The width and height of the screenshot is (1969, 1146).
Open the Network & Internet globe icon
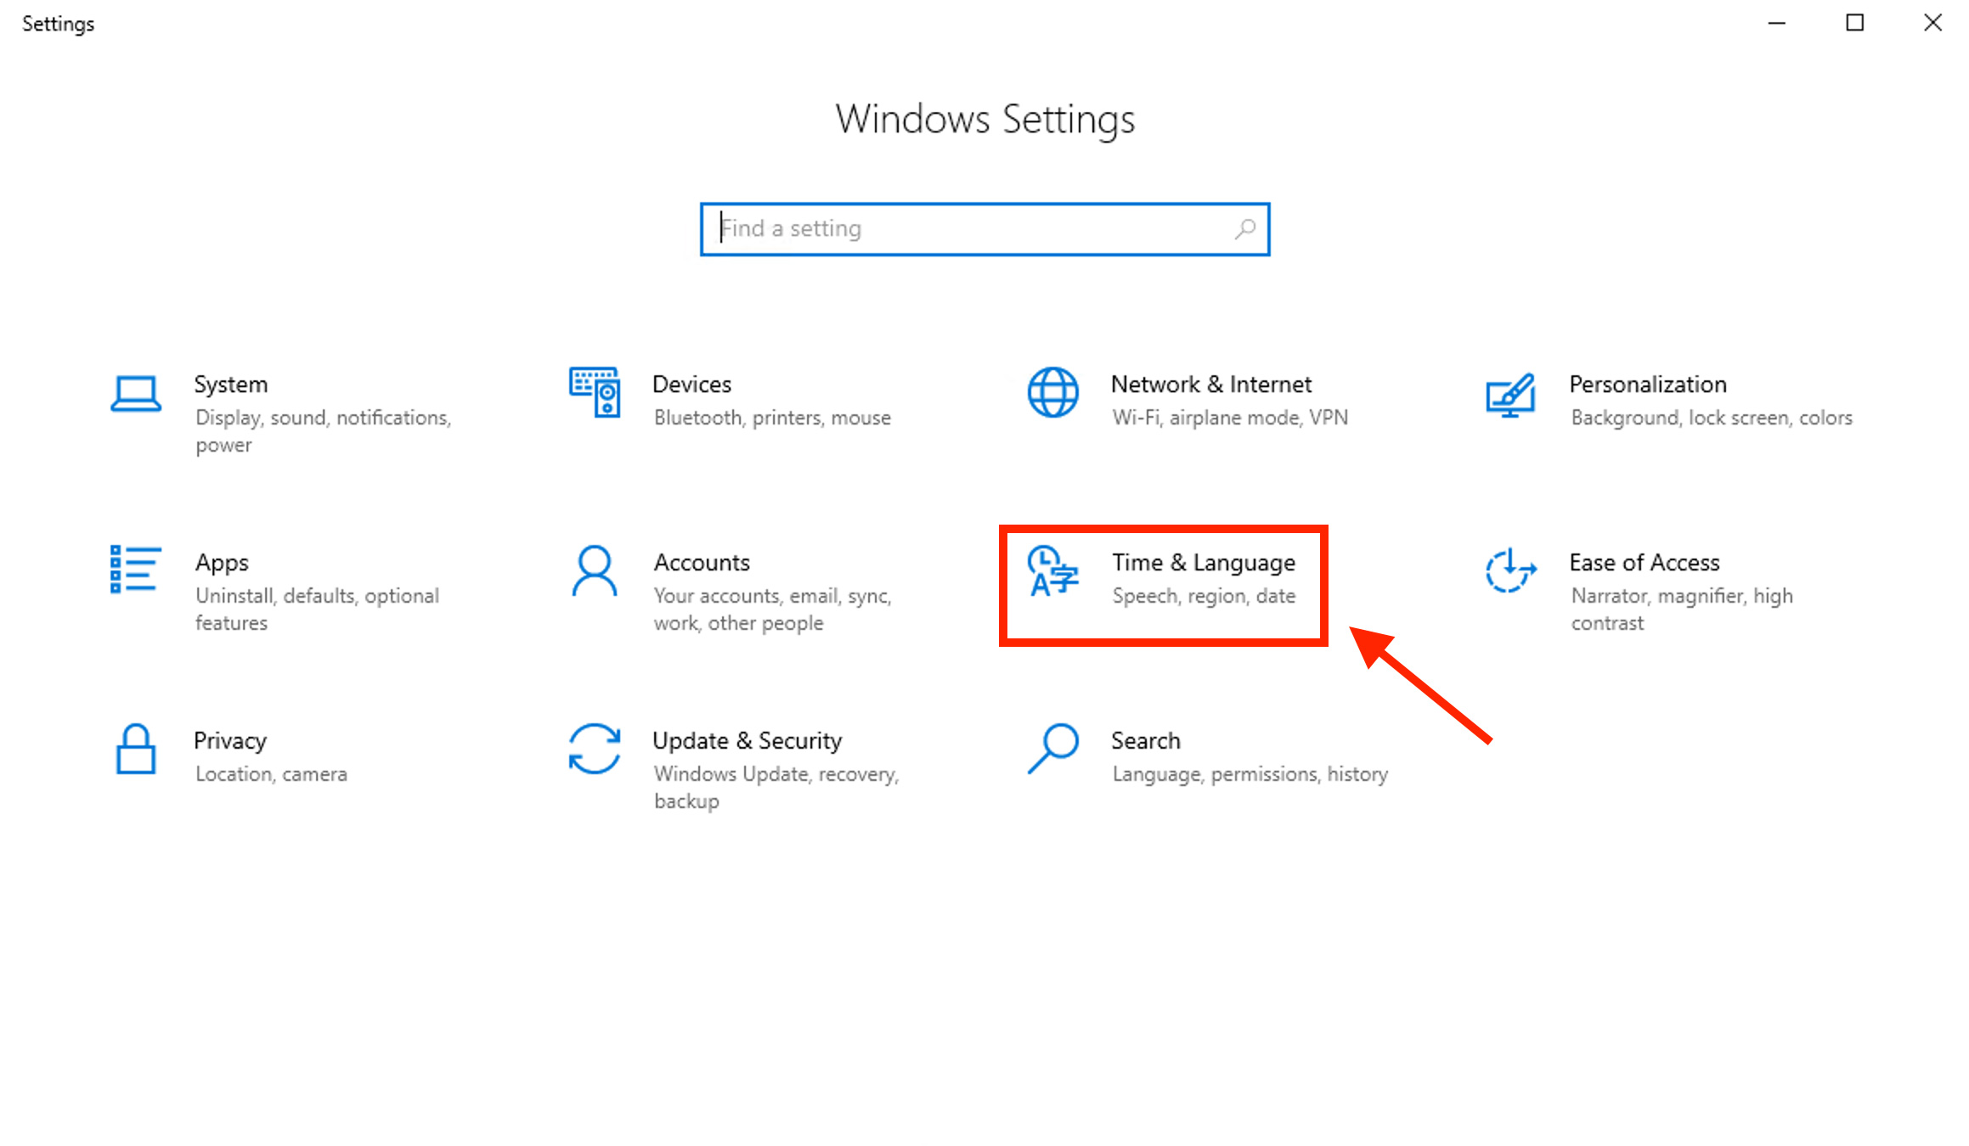[1053, 392]
